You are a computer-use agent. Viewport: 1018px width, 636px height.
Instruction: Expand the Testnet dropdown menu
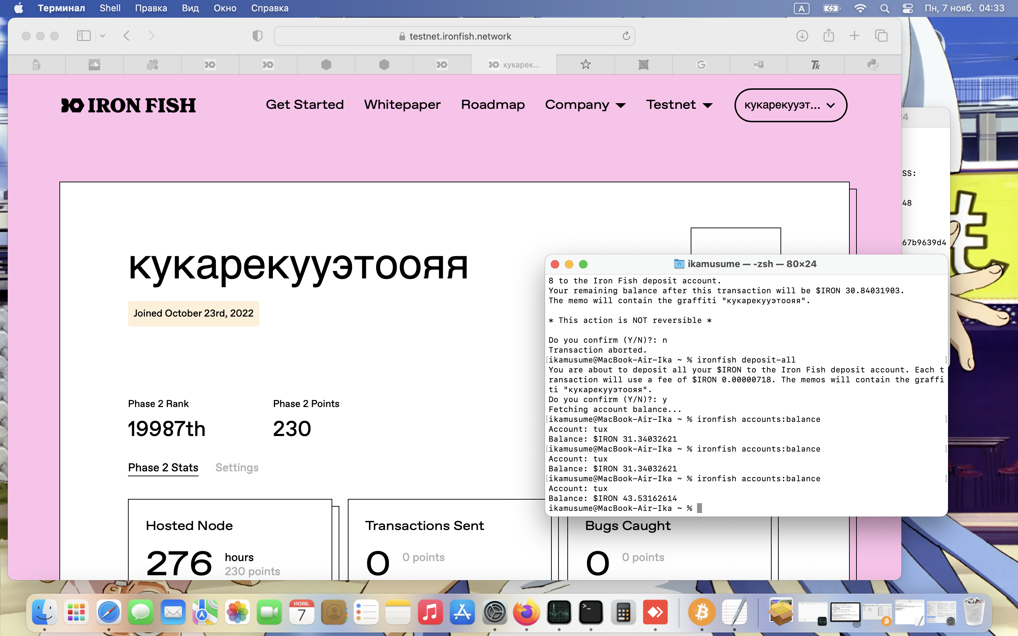679,105
